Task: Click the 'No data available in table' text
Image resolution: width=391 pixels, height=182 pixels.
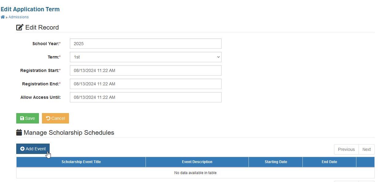Action: (x=195, y=173)
